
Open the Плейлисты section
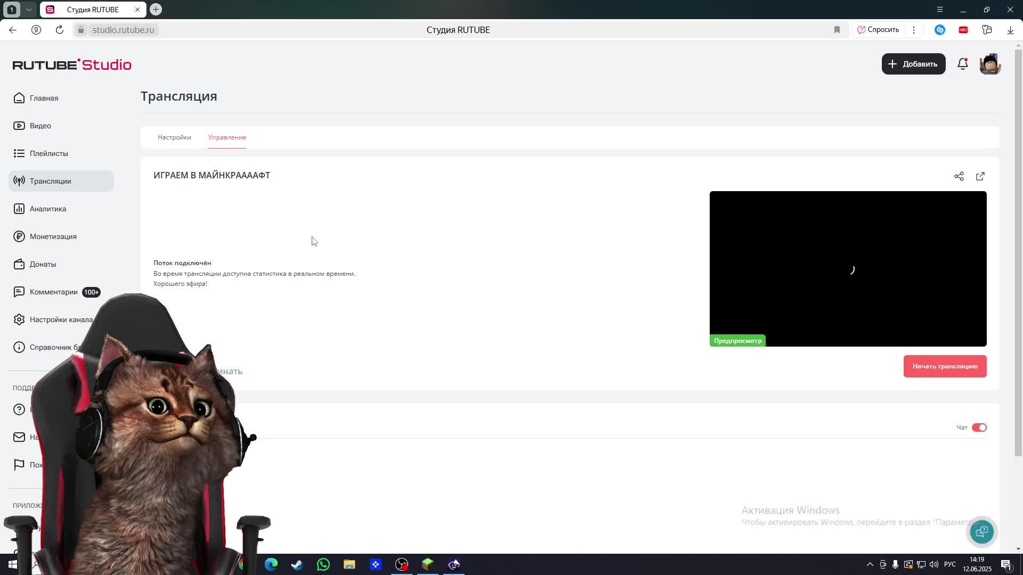click(42, 153)
